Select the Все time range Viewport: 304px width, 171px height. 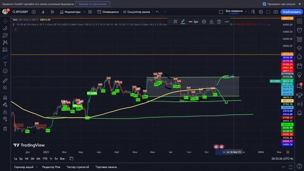(62, 159)
